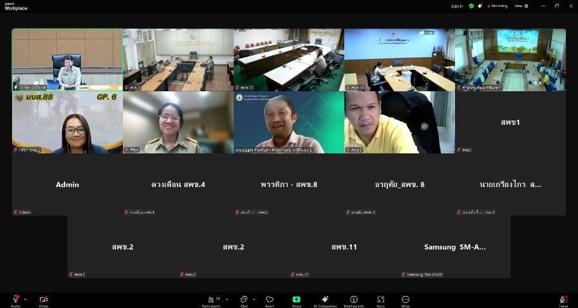Expand the audio options arrow
578x308 pixels.
pos(25,298)
